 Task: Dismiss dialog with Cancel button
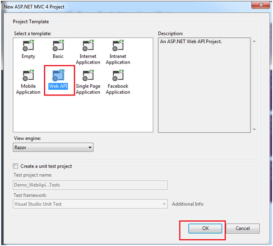[243, 228]
